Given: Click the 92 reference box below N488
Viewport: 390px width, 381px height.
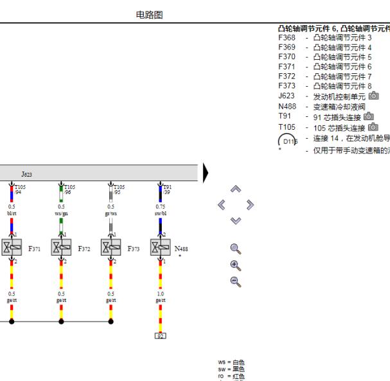Looking at the screenshot, I should [x=161, y=336].
